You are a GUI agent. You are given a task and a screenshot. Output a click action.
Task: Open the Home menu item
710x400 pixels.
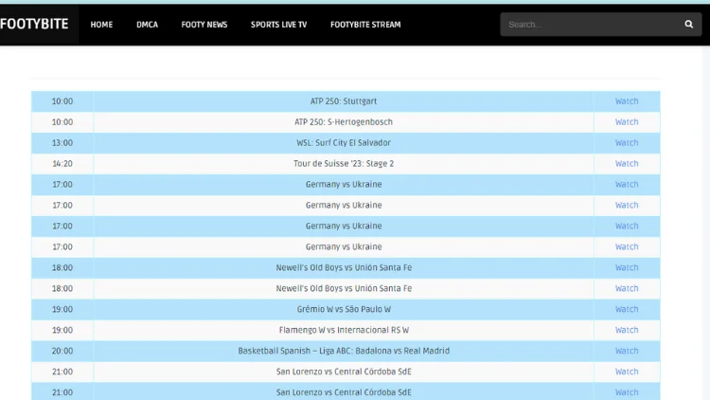point(101,25)
